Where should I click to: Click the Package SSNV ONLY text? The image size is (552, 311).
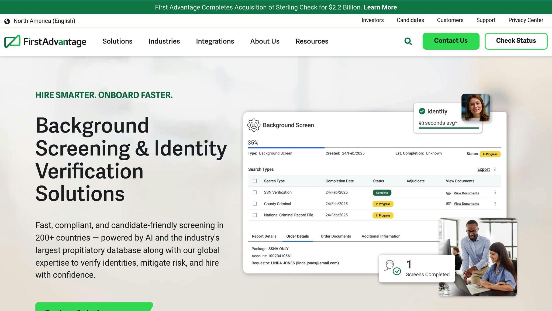(270, 249)
